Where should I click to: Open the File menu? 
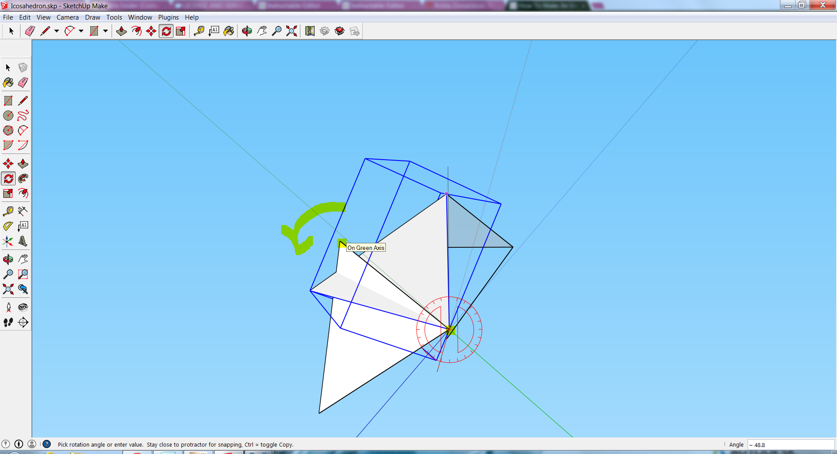[x=8, y=17]
